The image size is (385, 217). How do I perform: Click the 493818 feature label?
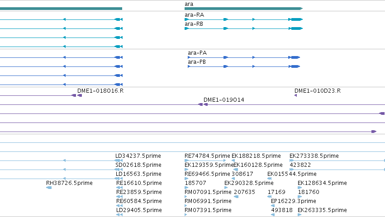tap(282, 210)
